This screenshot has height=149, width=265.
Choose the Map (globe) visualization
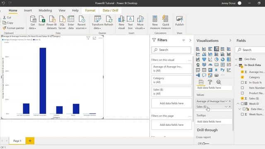coord(198,65)
